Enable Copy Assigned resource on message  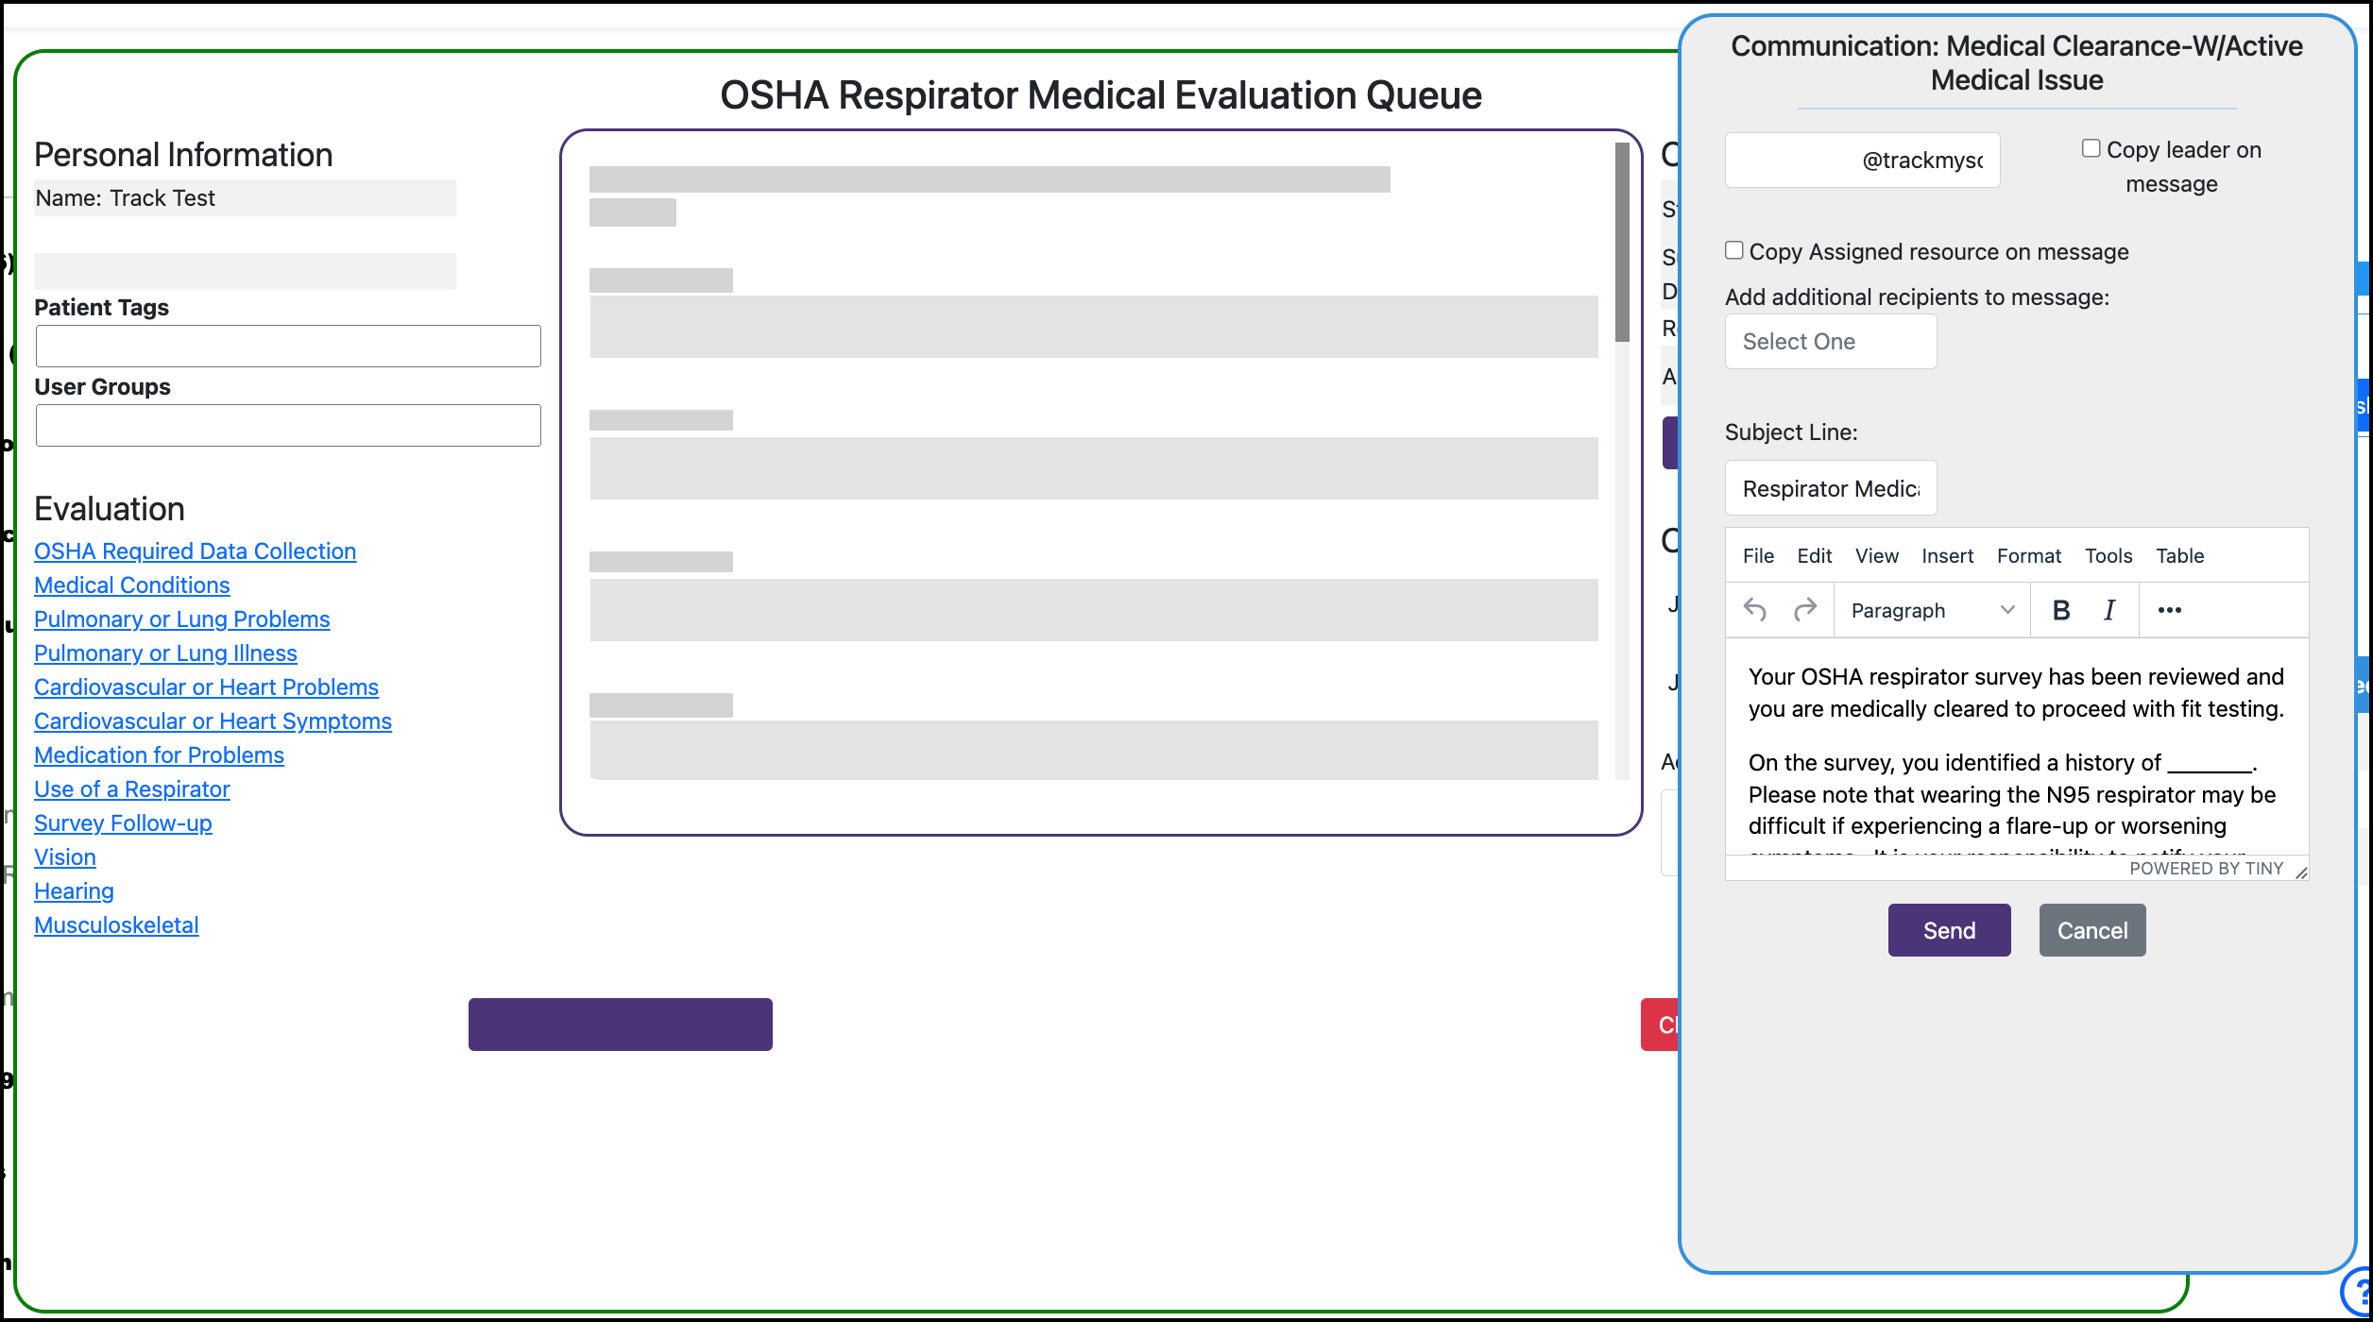click(1734, 249)
